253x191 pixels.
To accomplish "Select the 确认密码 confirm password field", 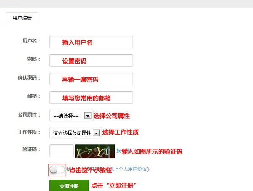I will point(91,80).
